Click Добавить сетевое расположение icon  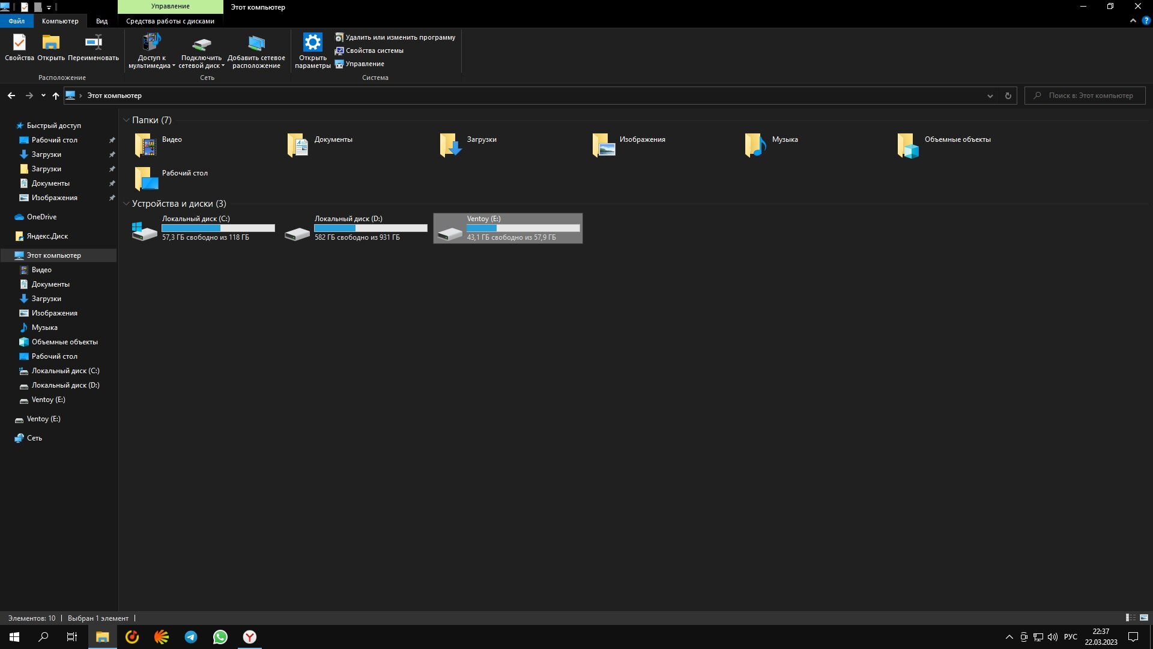click(256, 51)
